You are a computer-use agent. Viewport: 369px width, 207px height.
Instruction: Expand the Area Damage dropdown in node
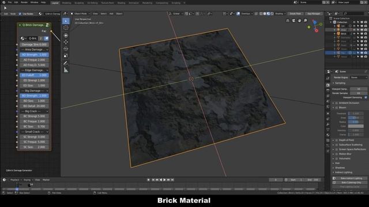(x=35, y=49)
